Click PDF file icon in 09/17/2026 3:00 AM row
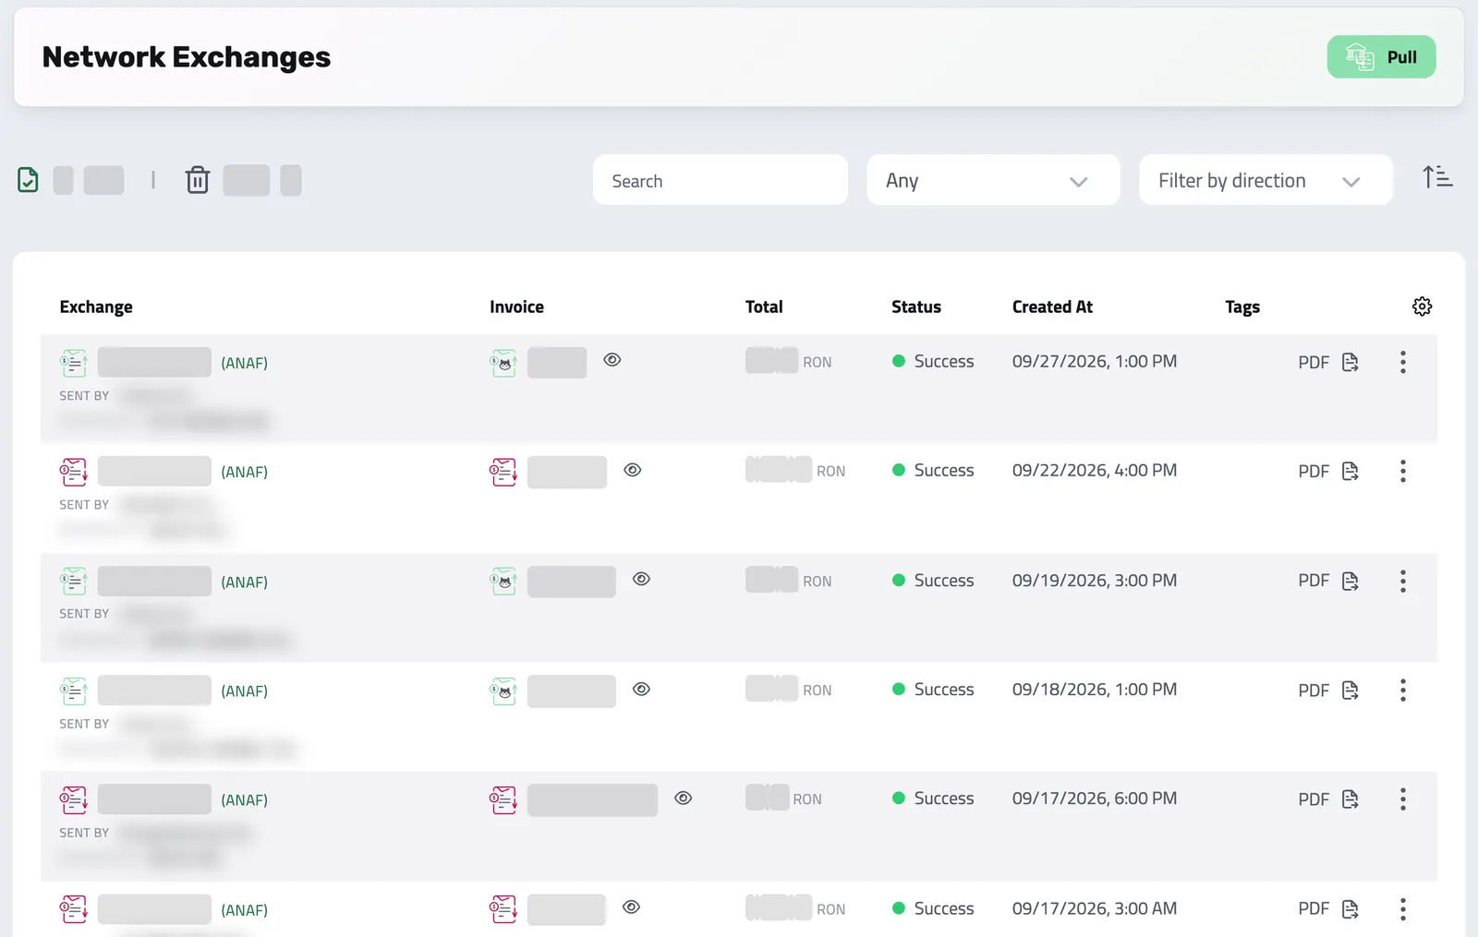The image size is (1478, 937). click(x=1351, y=909)
